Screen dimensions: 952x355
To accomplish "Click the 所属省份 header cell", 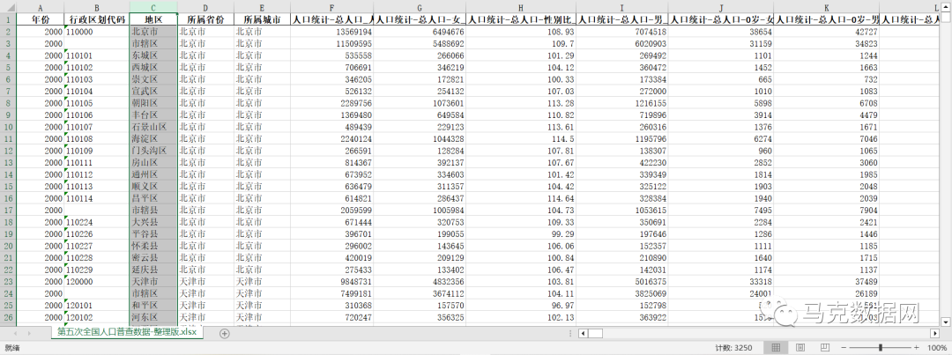I will coord(205,19).
